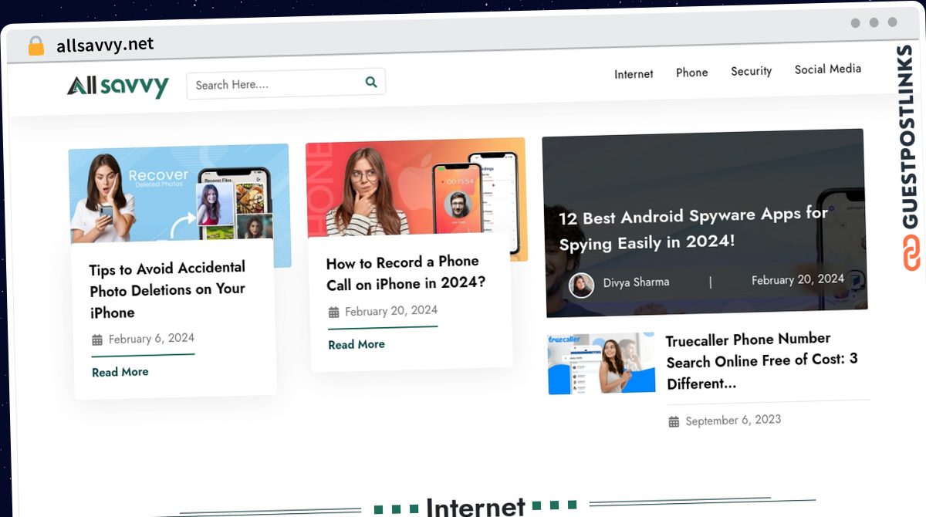926x517 pixels.
Task: Click the search magnifier icon
Action: click(x=371, y=82)
